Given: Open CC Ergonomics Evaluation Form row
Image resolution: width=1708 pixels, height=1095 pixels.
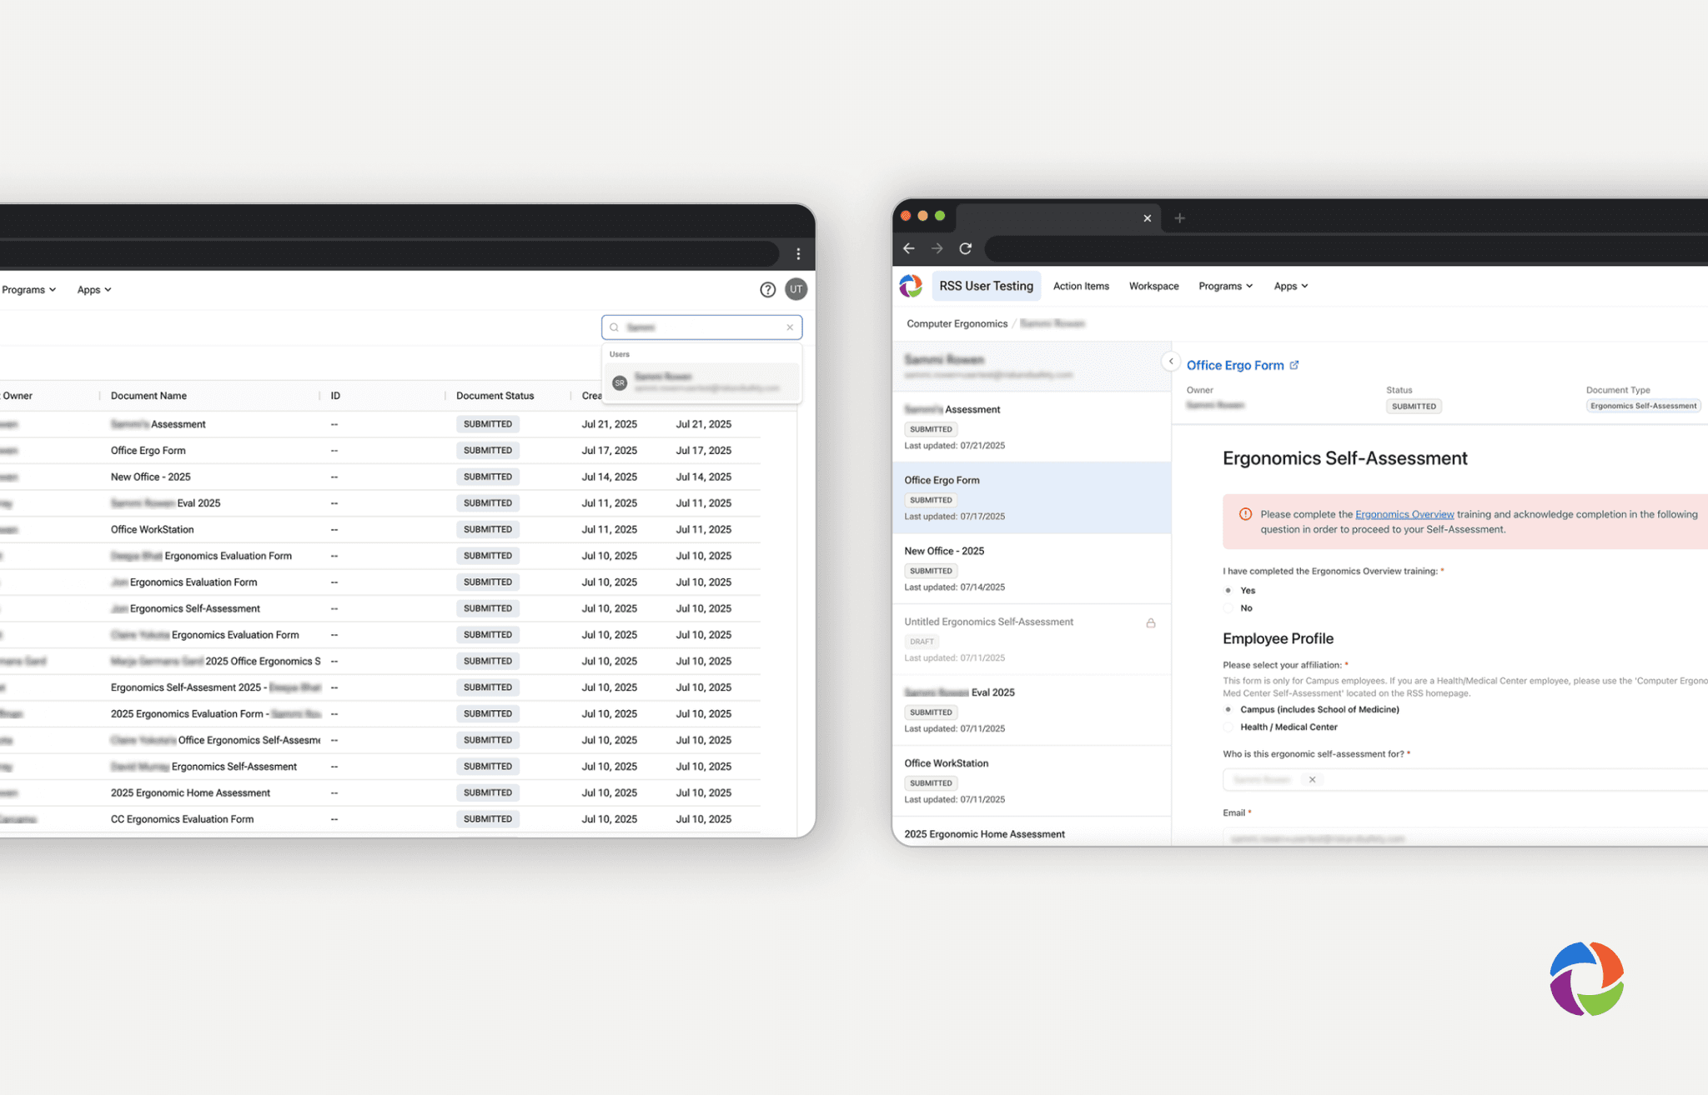Looking at the screenshot, I should coord(379,819).
